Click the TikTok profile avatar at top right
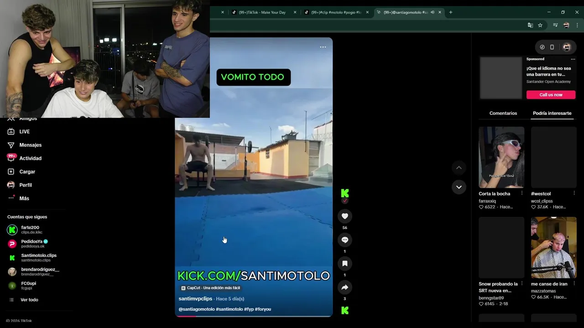The height and width of the screenshot is (328, 584). click(x=567, y=47)
